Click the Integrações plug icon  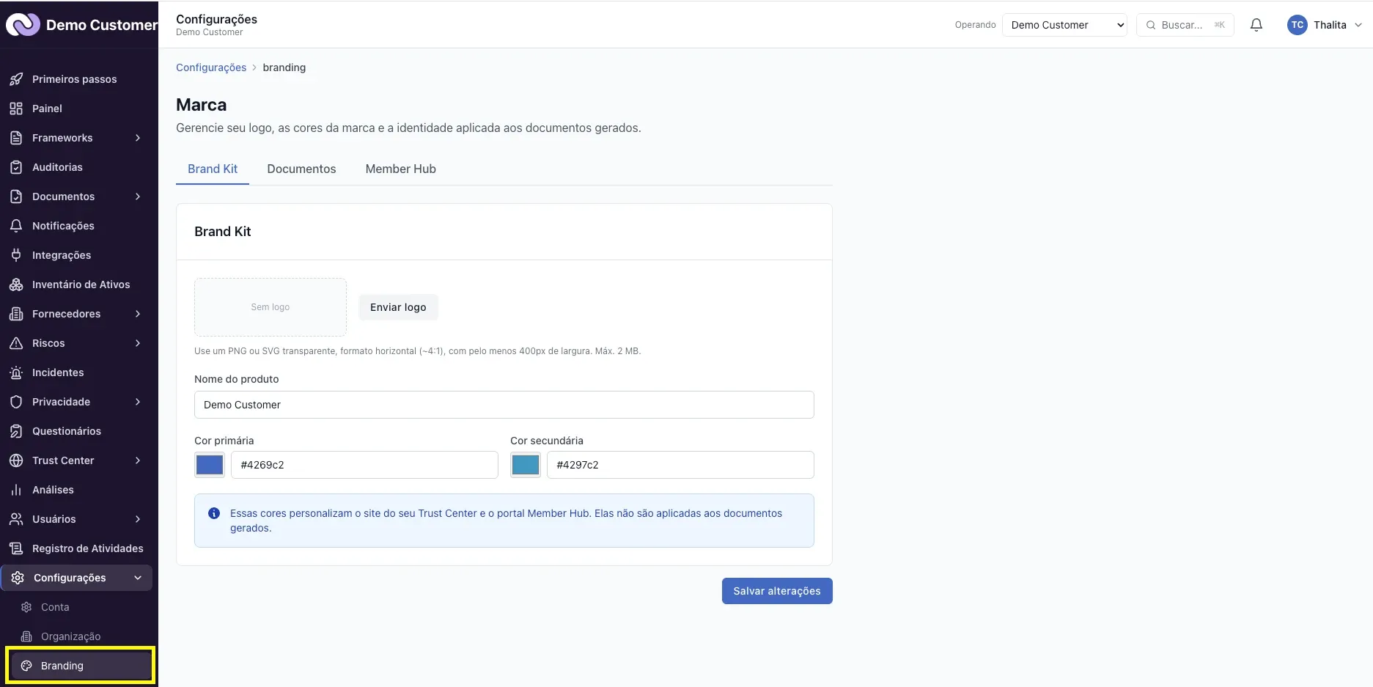[x=16, y=255]
